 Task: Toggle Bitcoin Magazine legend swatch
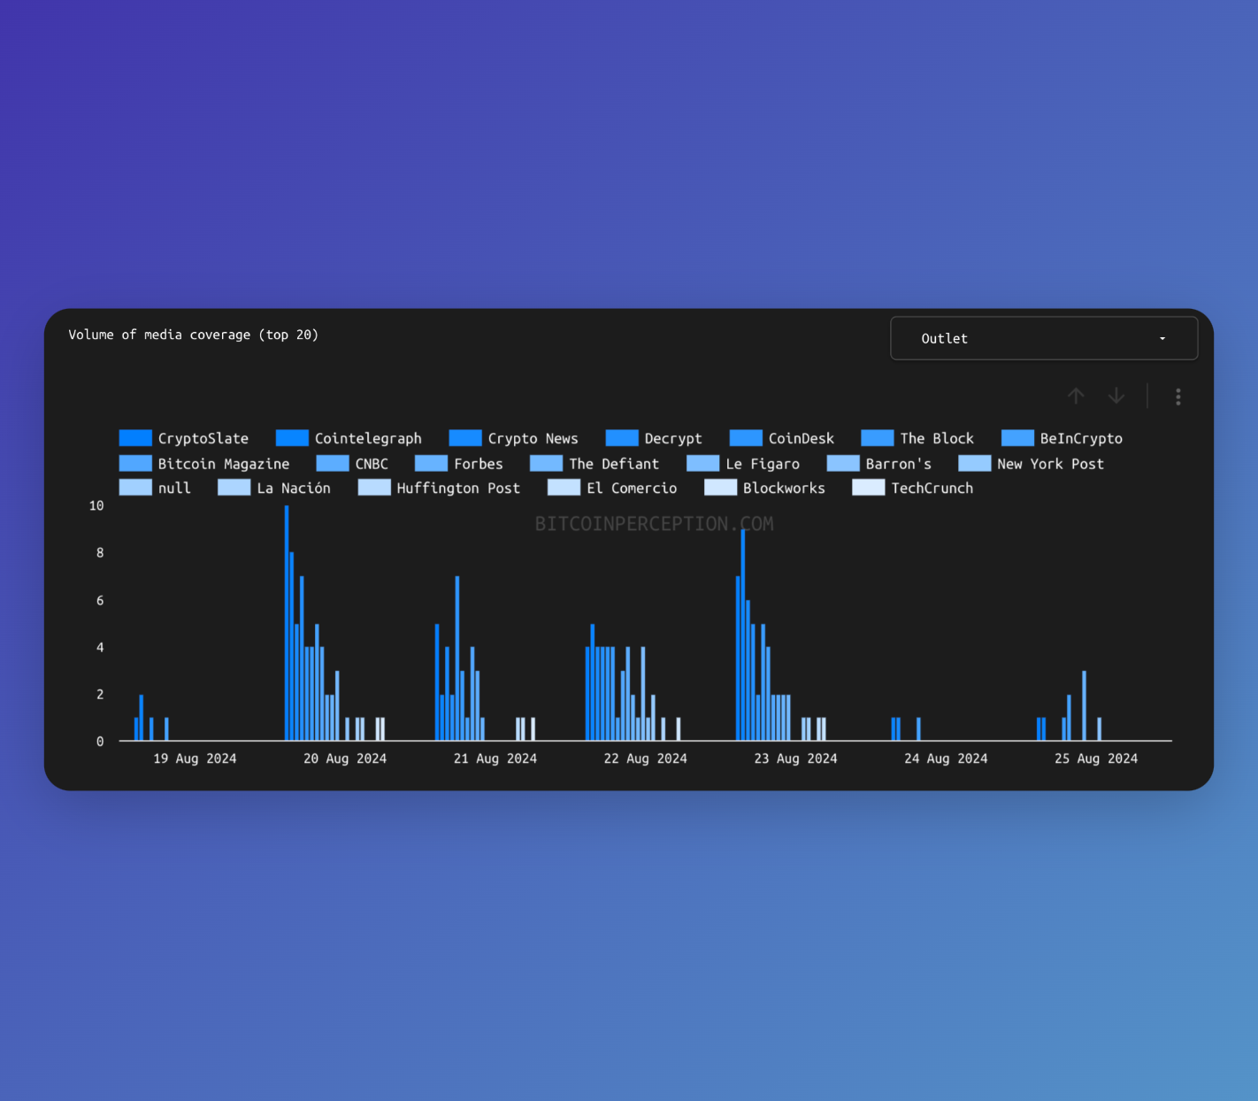(x=135, y=464)
